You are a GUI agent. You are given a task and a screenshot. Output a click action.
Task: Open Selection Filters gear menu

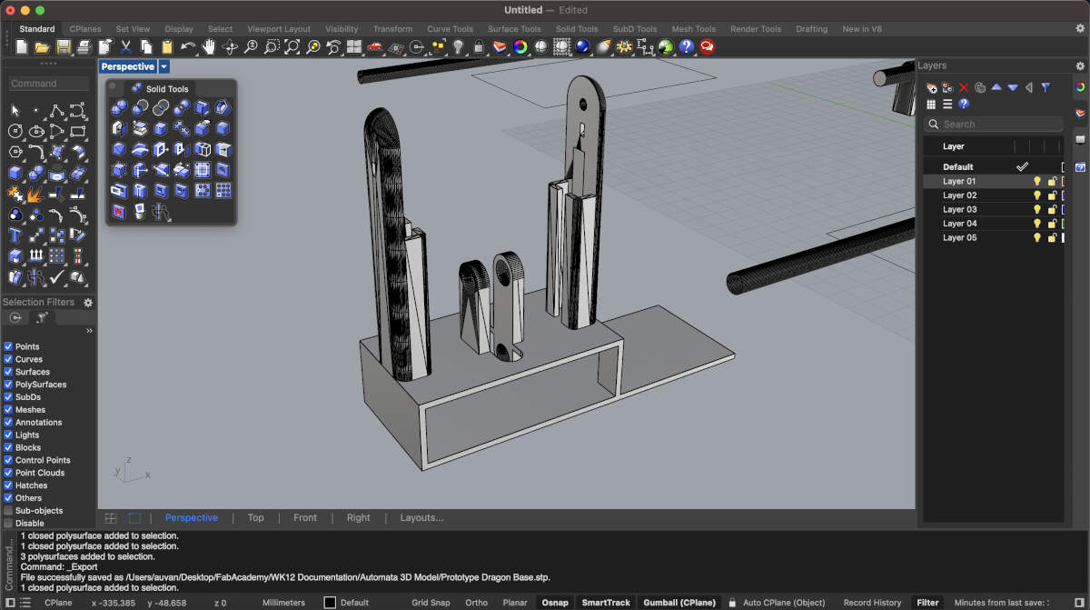pyautogui.click(x=88, y=302)
